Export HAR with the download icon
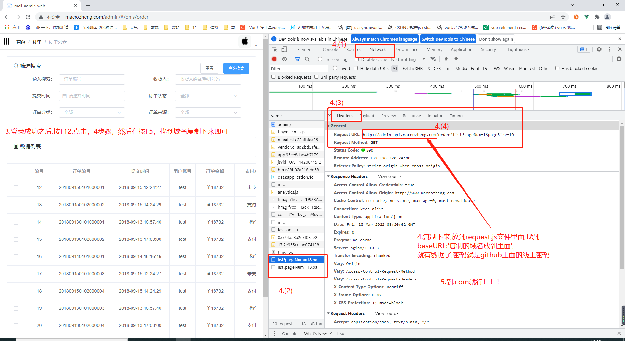625x341 pixels. tap(456, 59)
